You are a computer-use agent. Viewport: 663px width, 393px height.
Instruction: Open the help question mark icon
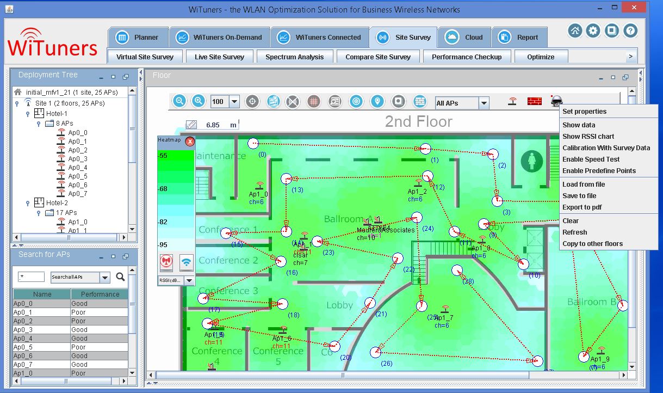click(630, 30)
